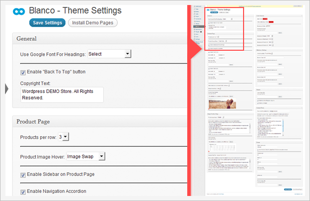Disable the Enable Navigation Accordion checkbox
The image size is (310, 201).
tap(23, 191)
